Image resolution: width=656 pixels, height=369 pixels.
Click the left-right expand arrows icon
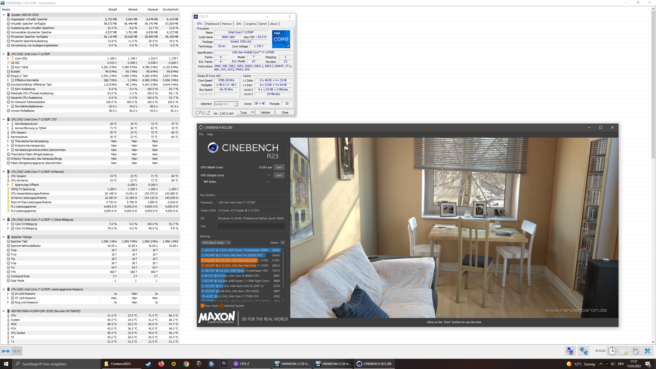pyautogui.click(x=6, y=351)
